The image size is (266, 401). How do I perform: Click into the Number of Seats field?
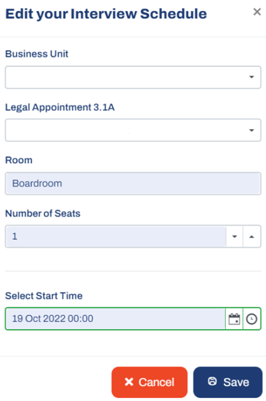click(116, 236)
